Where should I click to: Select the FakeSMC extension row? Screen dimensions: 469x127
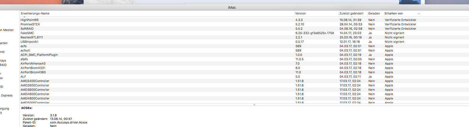point(244,33)
